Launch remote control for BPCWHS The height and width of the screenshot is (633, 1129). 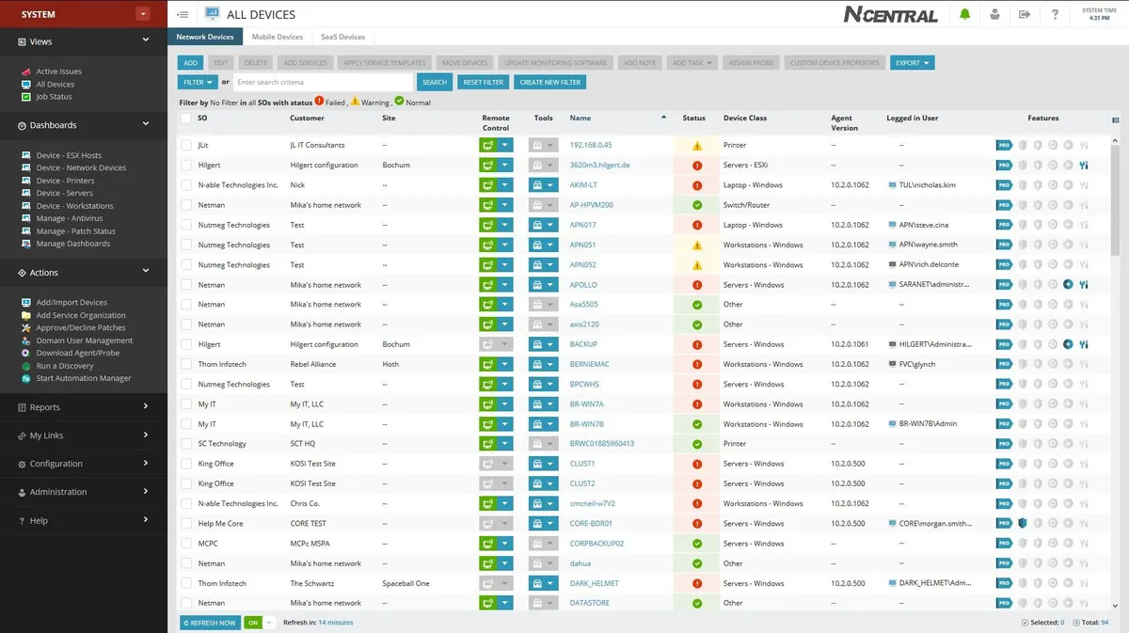(x=487, y=384)
